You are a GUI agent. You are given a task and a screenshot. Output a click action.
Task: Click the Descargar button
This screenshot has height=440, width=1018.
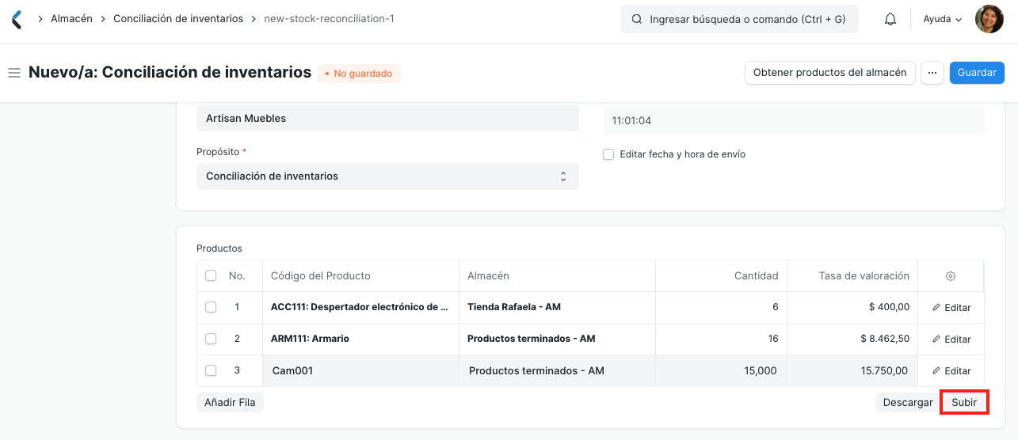[908, 402]
